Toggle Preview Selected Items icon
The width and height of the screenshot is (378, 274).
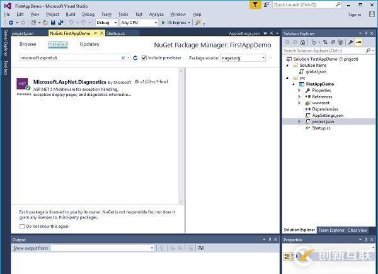pyautogui.click(x=358, y=42)
